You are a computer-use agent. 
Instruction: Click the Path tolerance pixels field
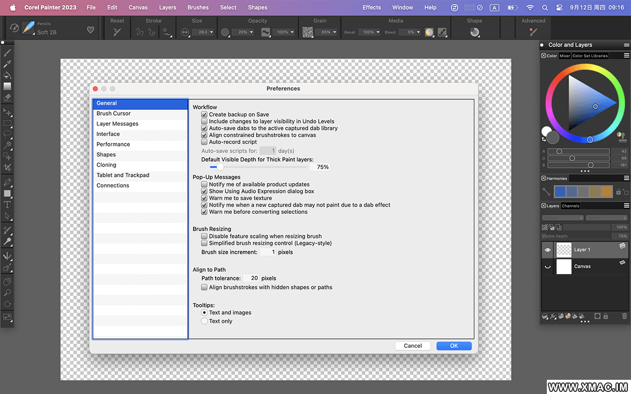[251, 278]
